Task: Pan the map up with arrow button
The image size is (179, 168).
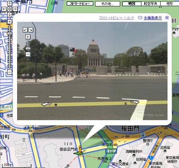Action: tap(10, 4)
